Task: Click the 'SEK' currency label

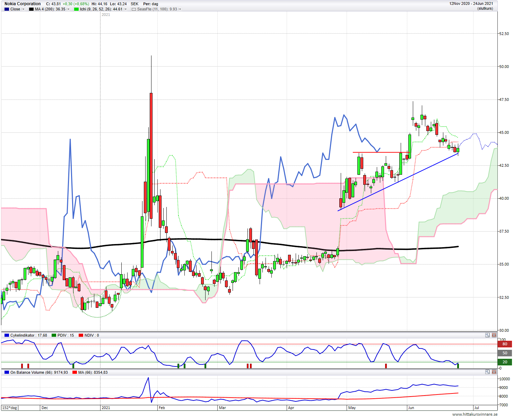Action: click(x=134, y=4)
